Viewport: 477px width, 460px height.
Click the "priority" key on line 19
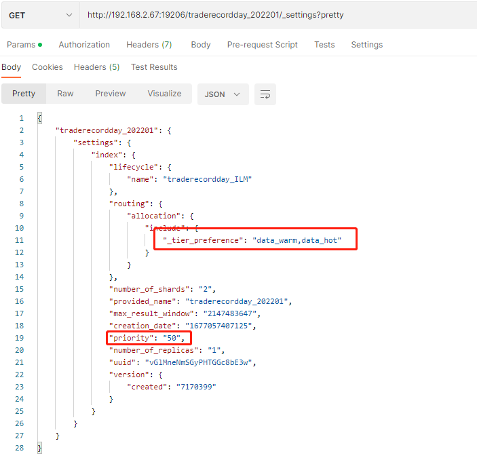point(132,338)
